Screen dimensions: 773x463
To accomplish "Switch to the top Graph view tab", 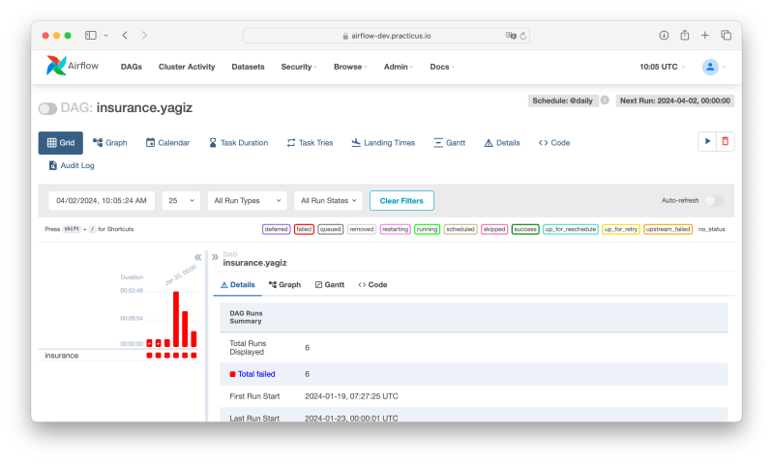I will coord(110,143).
